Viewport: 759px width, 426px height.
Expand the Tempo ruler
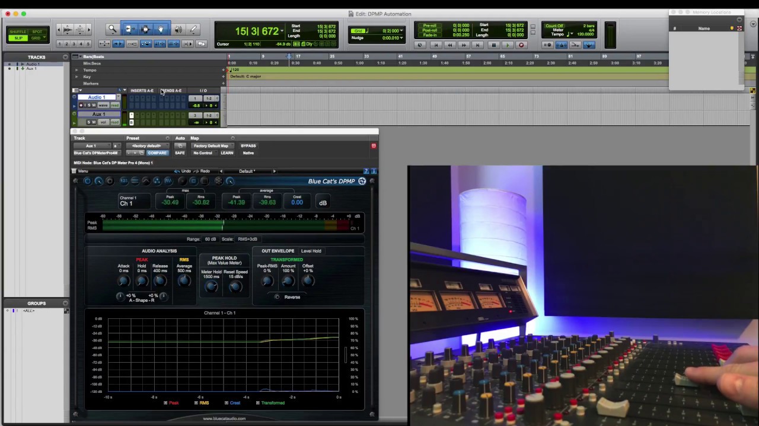(76, 70)
